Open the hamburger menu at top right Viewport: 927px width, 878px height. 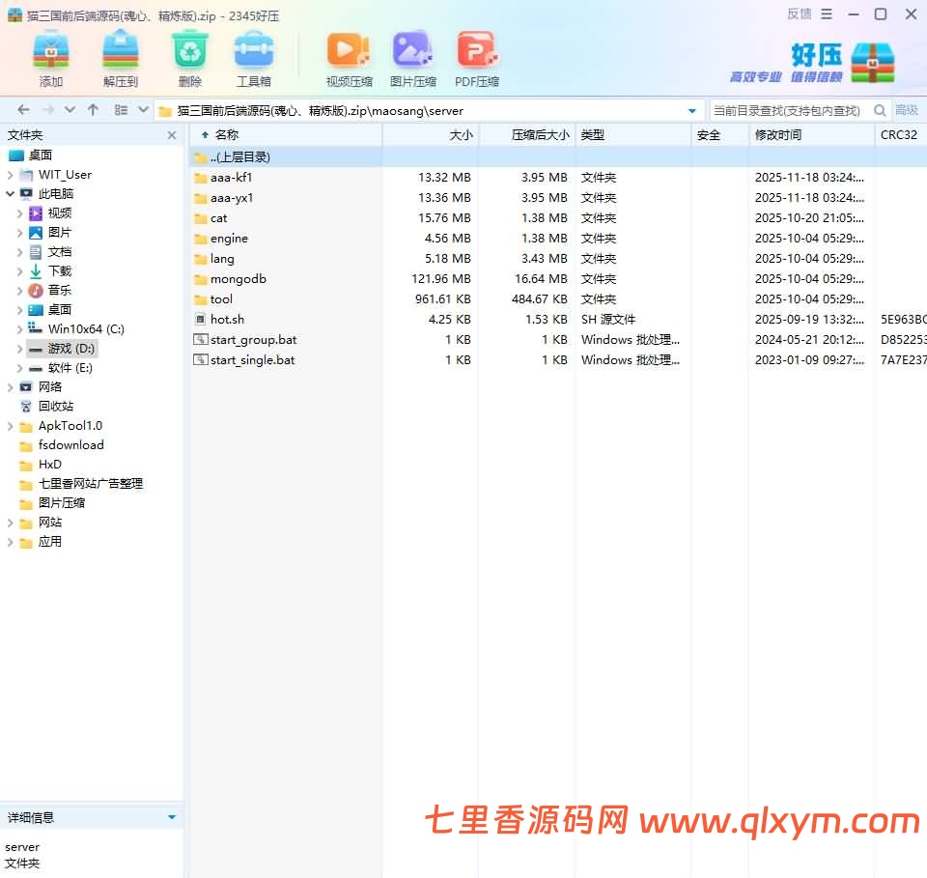(829, 14)
